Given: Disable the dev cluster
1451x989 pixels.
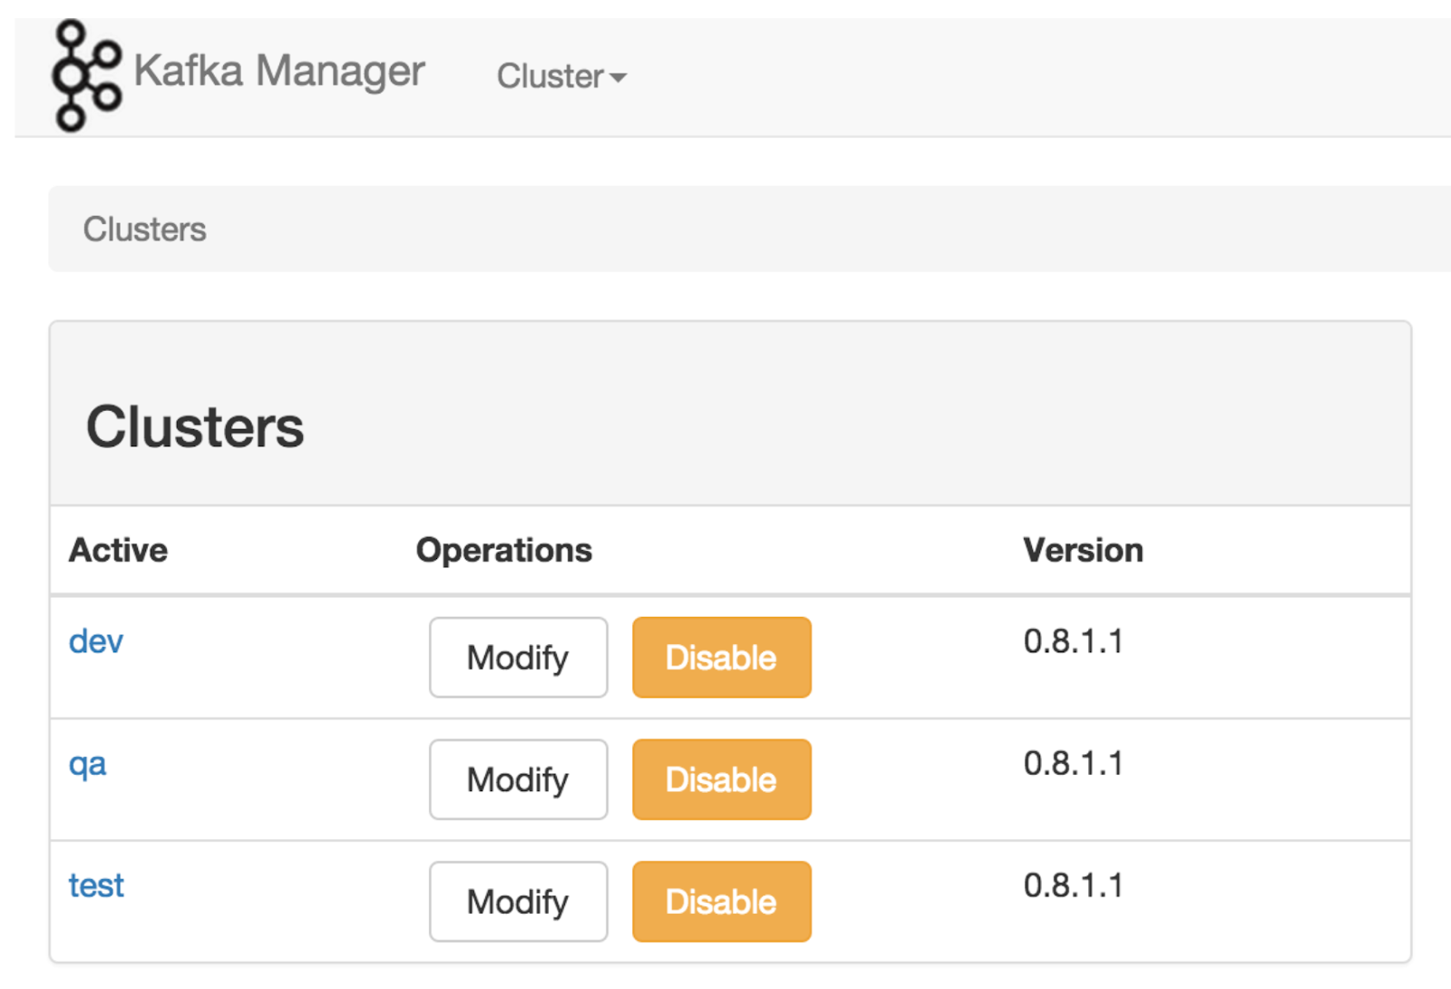Looking at the screenshot, I should click(x=721, y=658).
